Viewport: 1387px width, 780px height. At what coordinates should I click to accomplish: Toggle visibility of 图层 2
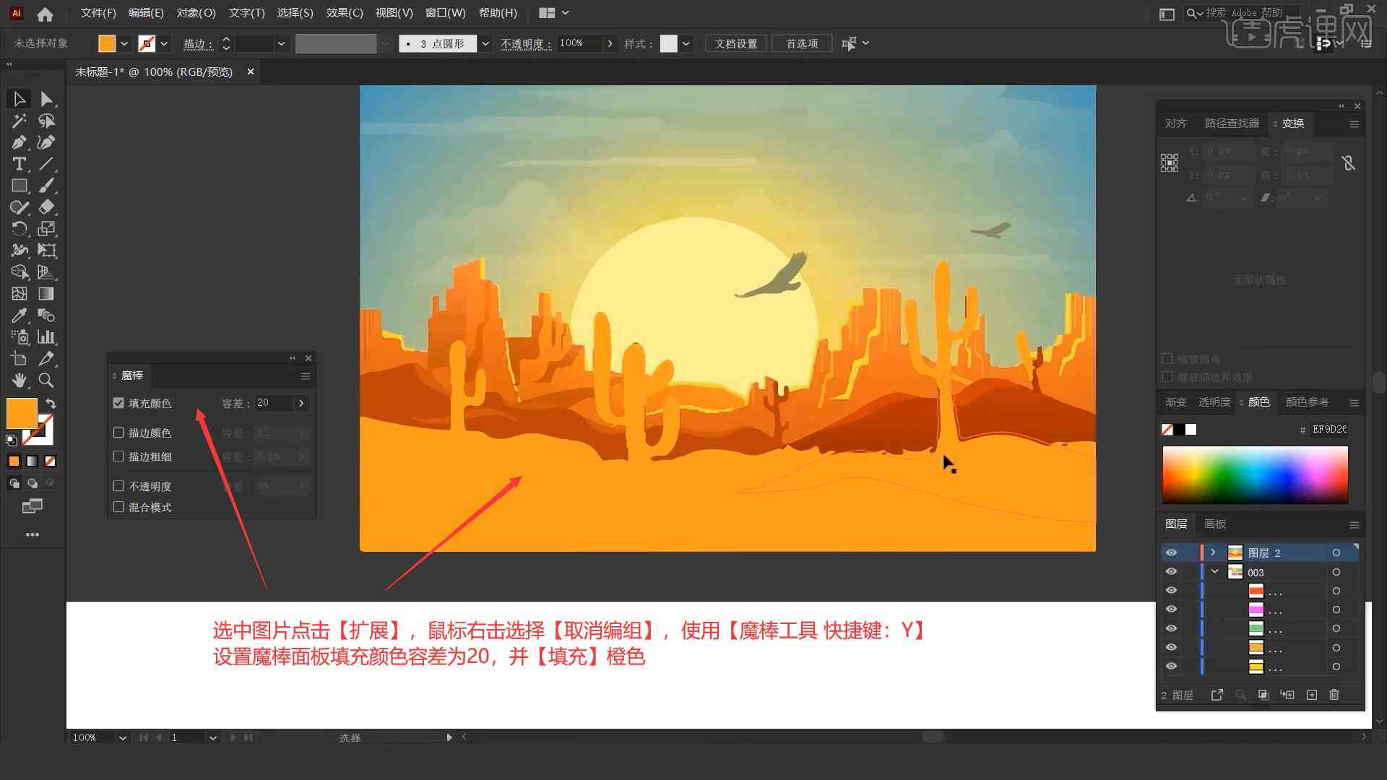pos(1171,552)
